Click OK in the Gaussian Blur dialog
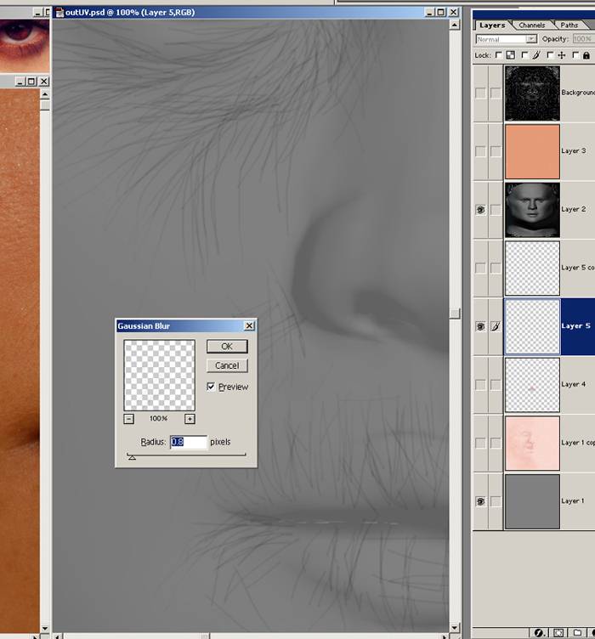Screen dimensions: 595x639 tap(227, 346)
